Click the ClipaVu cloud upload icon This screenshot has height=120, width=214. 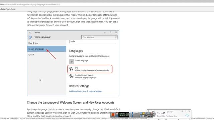point(187,116)
